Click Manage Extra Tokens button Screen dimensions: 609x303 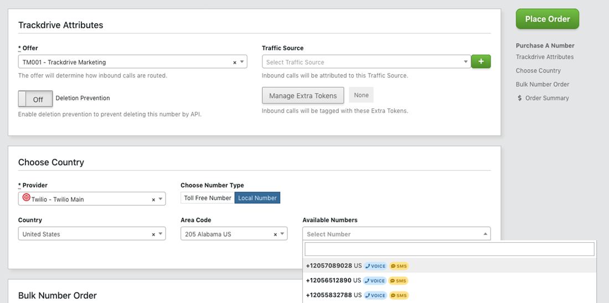[303, 96]
